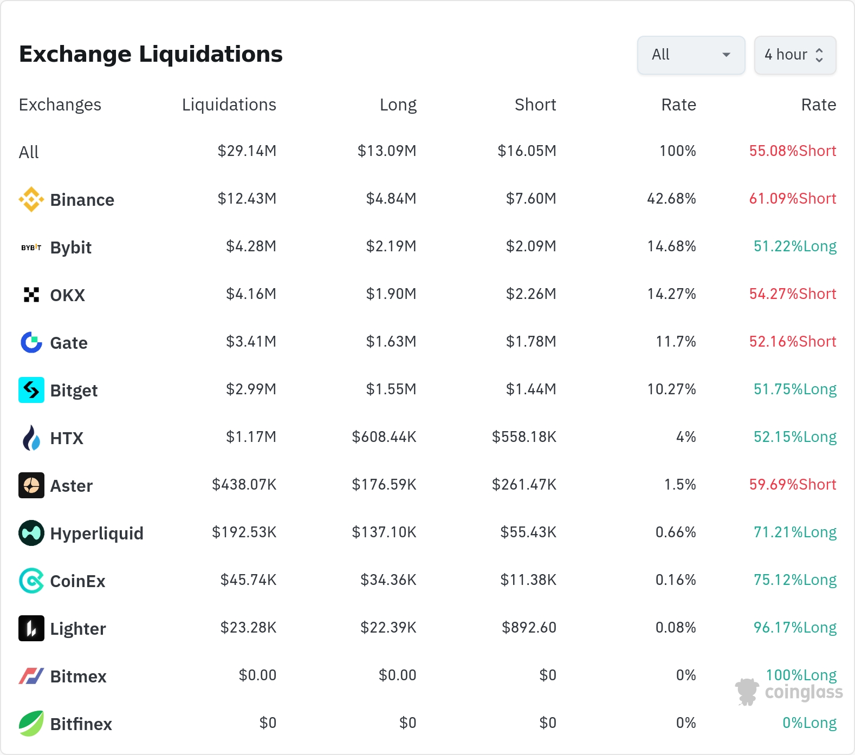Click the CoinEx logo icon

pyautogui.click(x=31, y=581)
